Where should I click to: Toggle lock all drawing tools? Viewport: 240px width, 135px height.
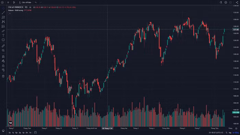[3, 65]
